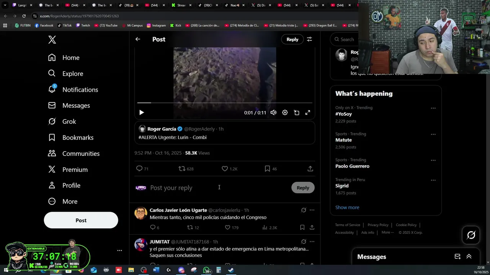Open the Roger García quoted post username

161,129
